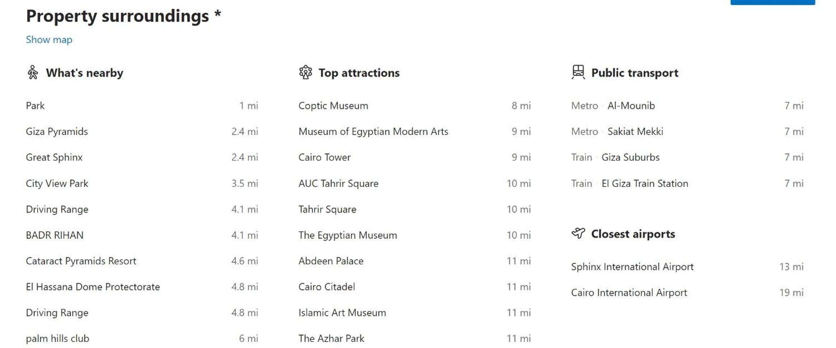Click the Islamic Art Museum entry
The height and width of the screenshot is (348, 836).
pos(342,312)
